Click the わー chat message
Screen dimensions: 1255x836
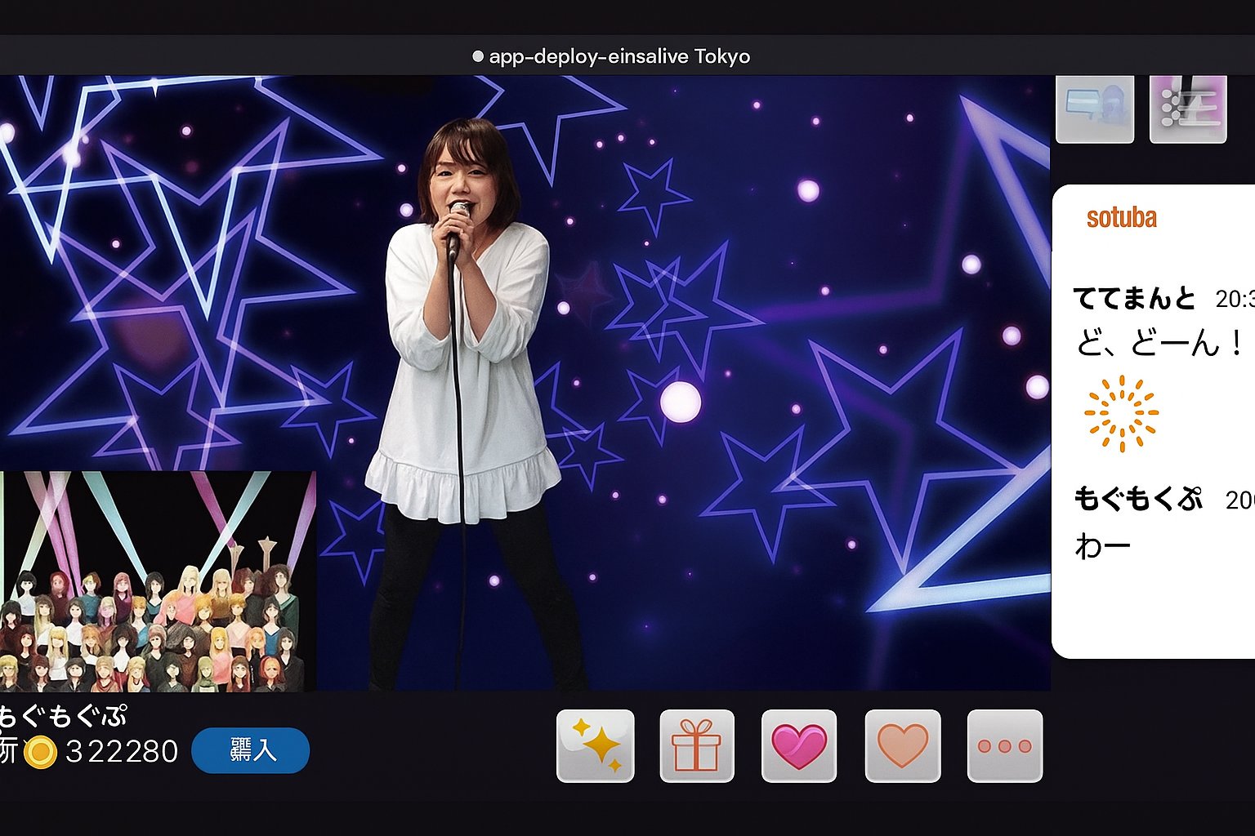click(1103, 545)
